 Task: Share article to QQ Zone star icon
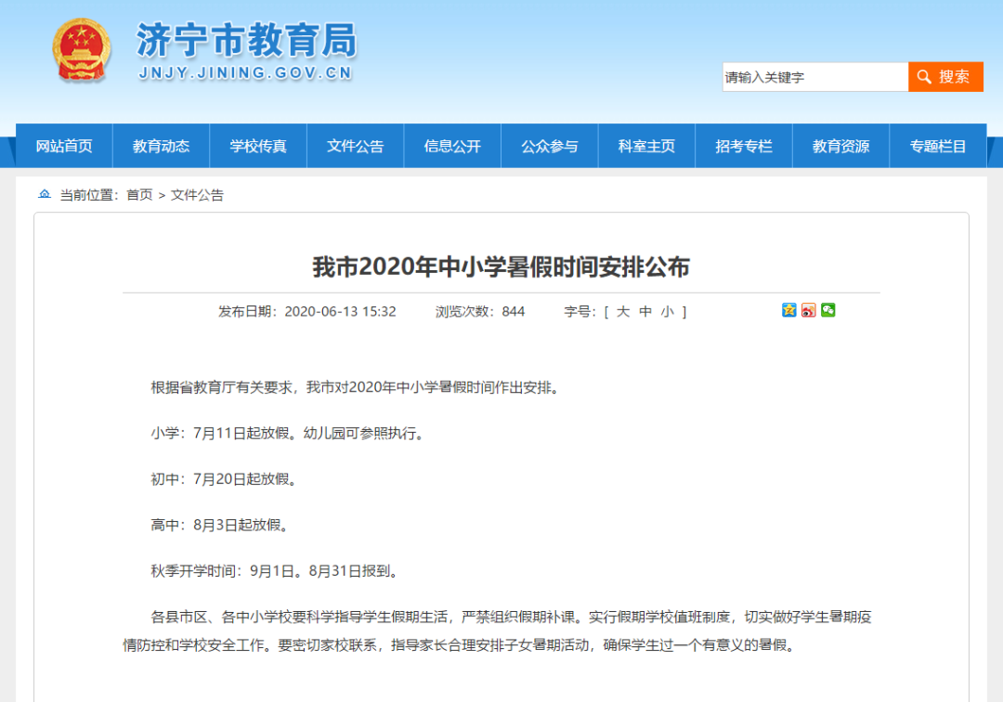[x=788, y=310]
